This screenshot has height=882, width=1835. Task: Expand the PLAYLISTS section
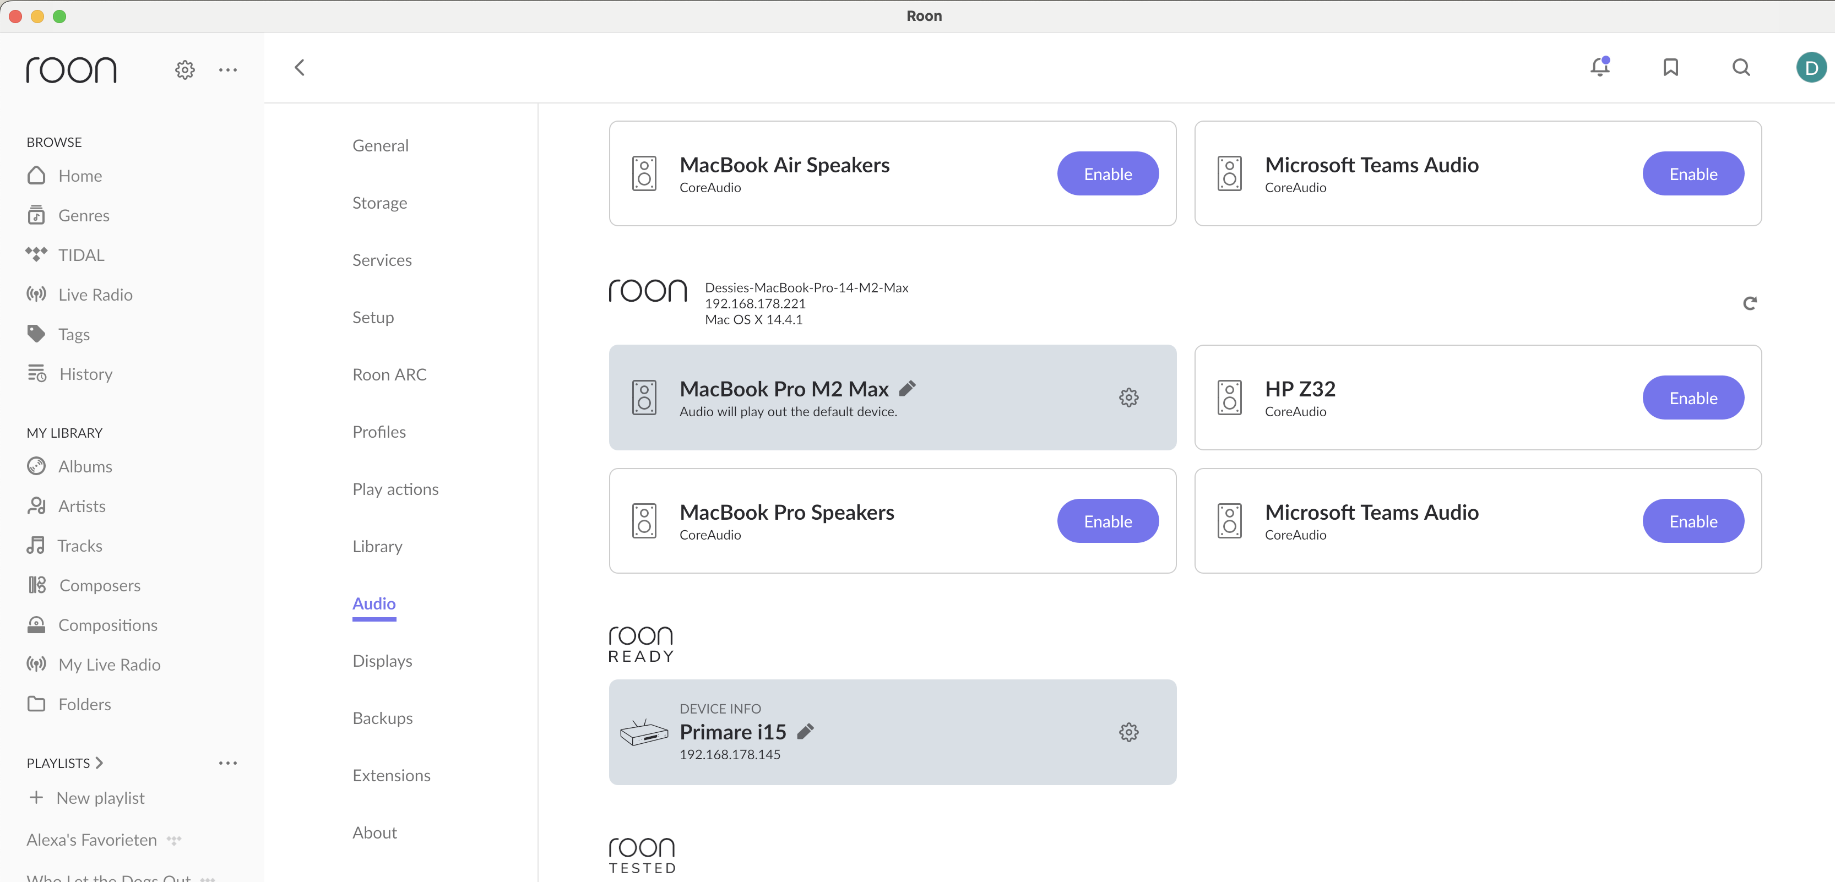pyautogui.click(x=65, y=763)
